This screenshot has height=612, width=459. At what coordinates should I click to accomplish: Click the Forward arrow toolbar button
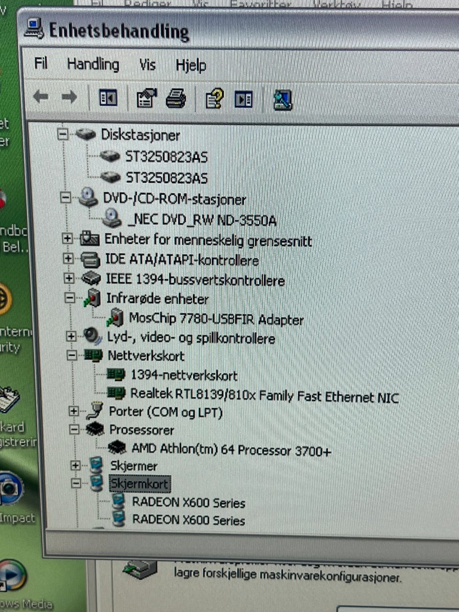click(x=70, y=97)
